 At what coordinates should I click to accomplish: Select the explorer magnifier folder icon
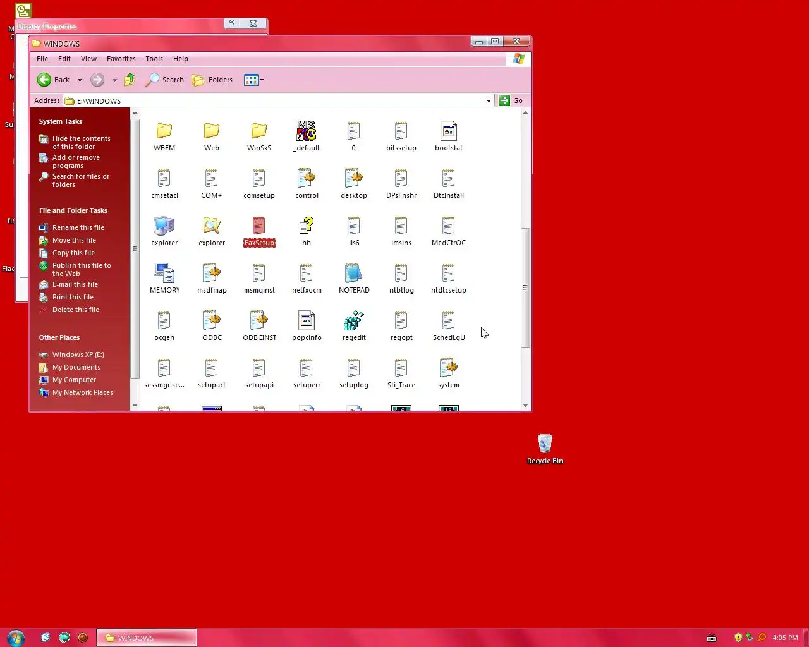212,226
